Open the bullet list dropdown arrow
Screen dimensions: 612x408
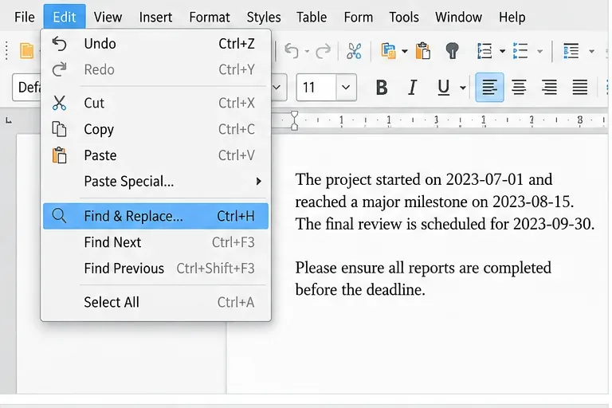tap(539, 51)
